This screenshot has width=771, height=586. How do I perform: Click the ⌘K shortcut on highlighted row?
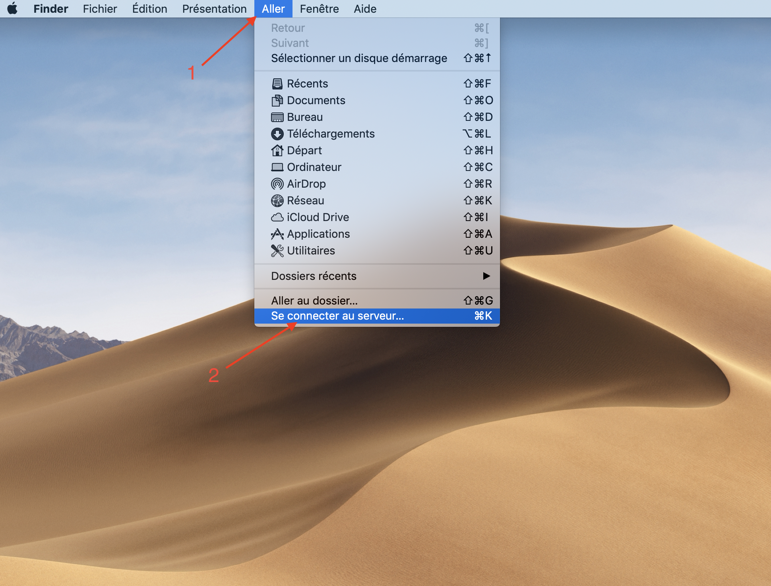(483, 316)
